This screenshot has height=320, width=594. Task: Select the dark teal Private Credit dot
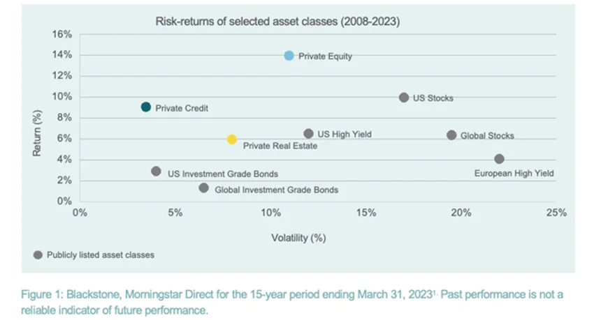tap(145, 107)
